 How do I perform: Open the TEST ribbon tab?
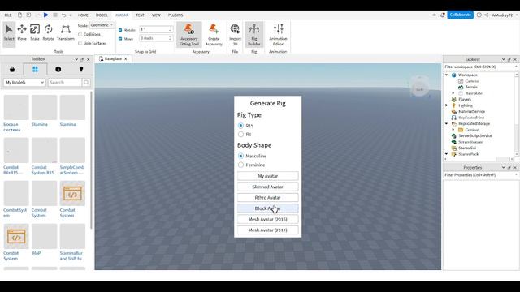tap(140, 15)
